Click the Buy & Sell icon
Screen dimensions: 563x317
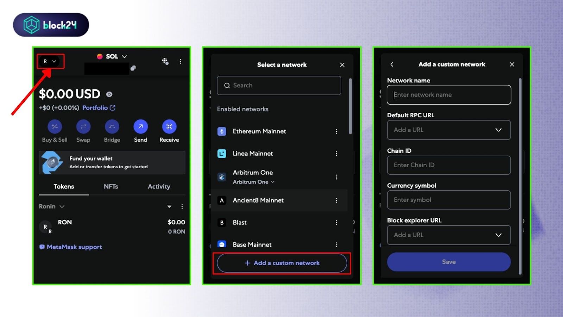[x=55, y=126]
